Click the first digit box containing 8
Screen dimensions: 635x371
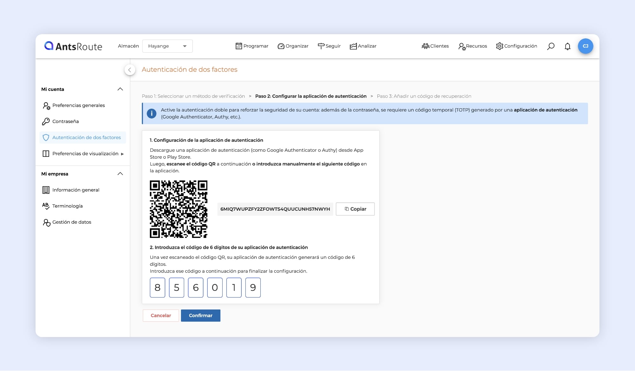pos(157,288)
